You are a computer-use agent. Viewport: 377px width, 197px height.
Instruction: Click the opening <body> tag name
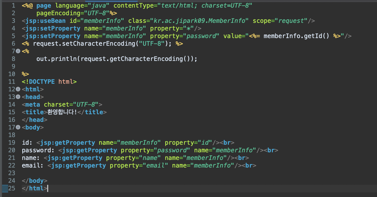(x=33, y=127)
